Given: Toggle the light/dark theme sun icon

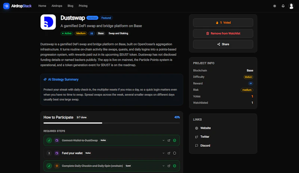Looking at the screenshot, I should [274, 6].
